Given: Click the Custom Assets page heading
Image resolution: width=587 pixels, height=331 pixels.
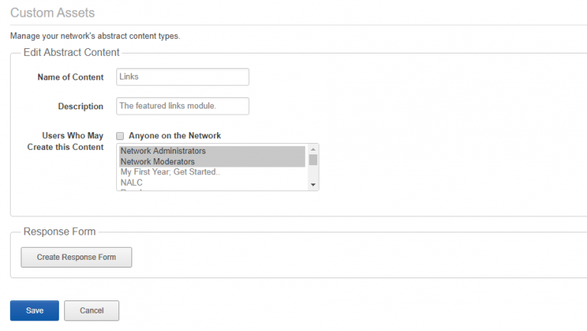Looking at the screenshot, I should point(53,13).
